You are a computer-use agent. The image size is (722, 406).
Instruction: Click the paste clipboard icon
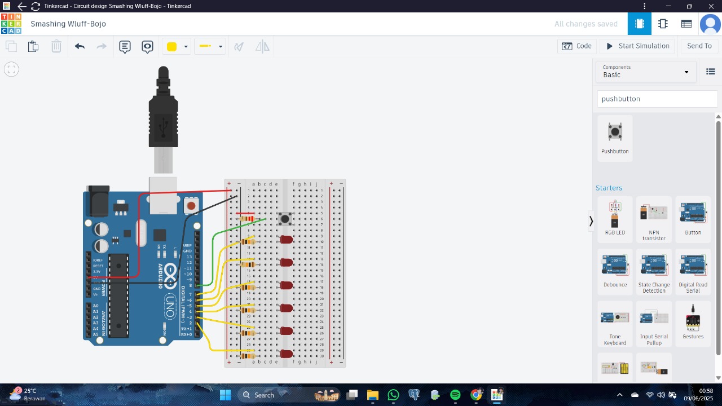(x=33, y=46)
